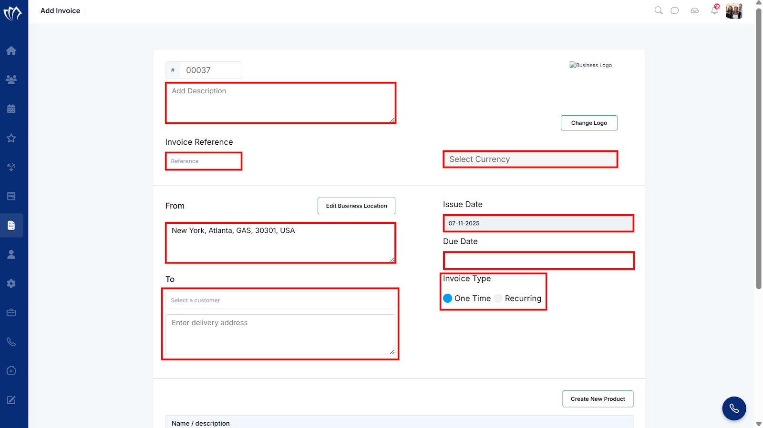
Task: Open the Select a customer dropdown
Action: (x=280, y=300)
